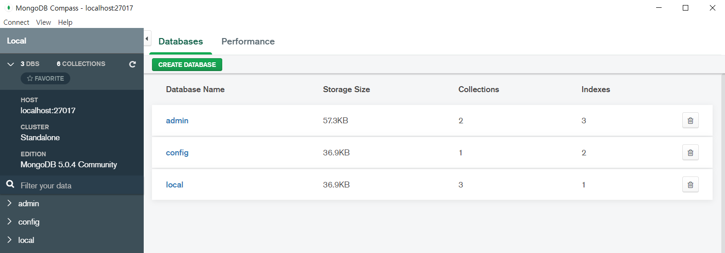Open the config database link in table
The image size is (725, 253).
pos(177,153)
